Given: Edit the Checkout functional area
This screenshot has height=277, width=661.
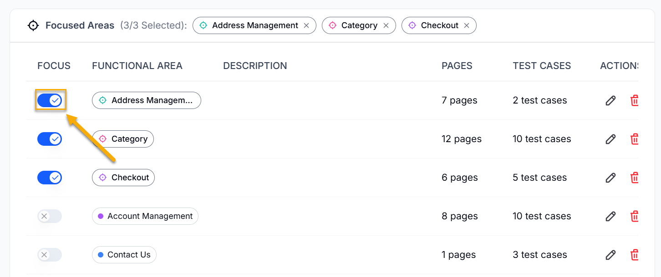Looking at the screenshot, I should pos(610,178).
